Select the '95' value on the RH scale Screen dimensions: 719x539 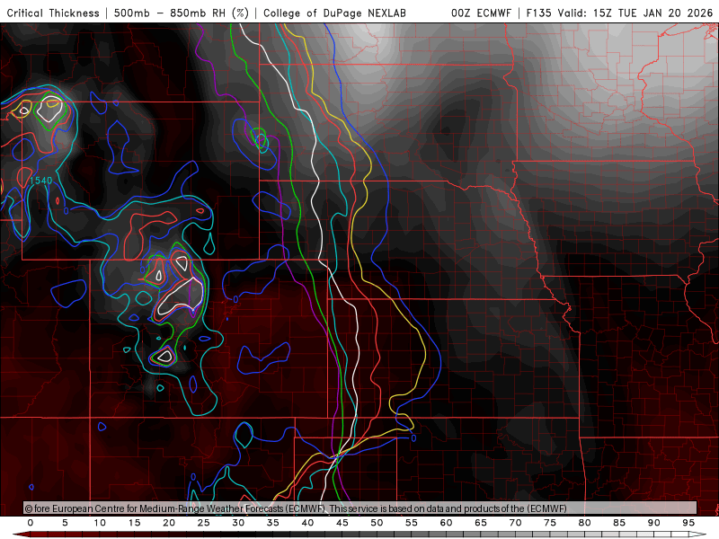tap(688, 523)
